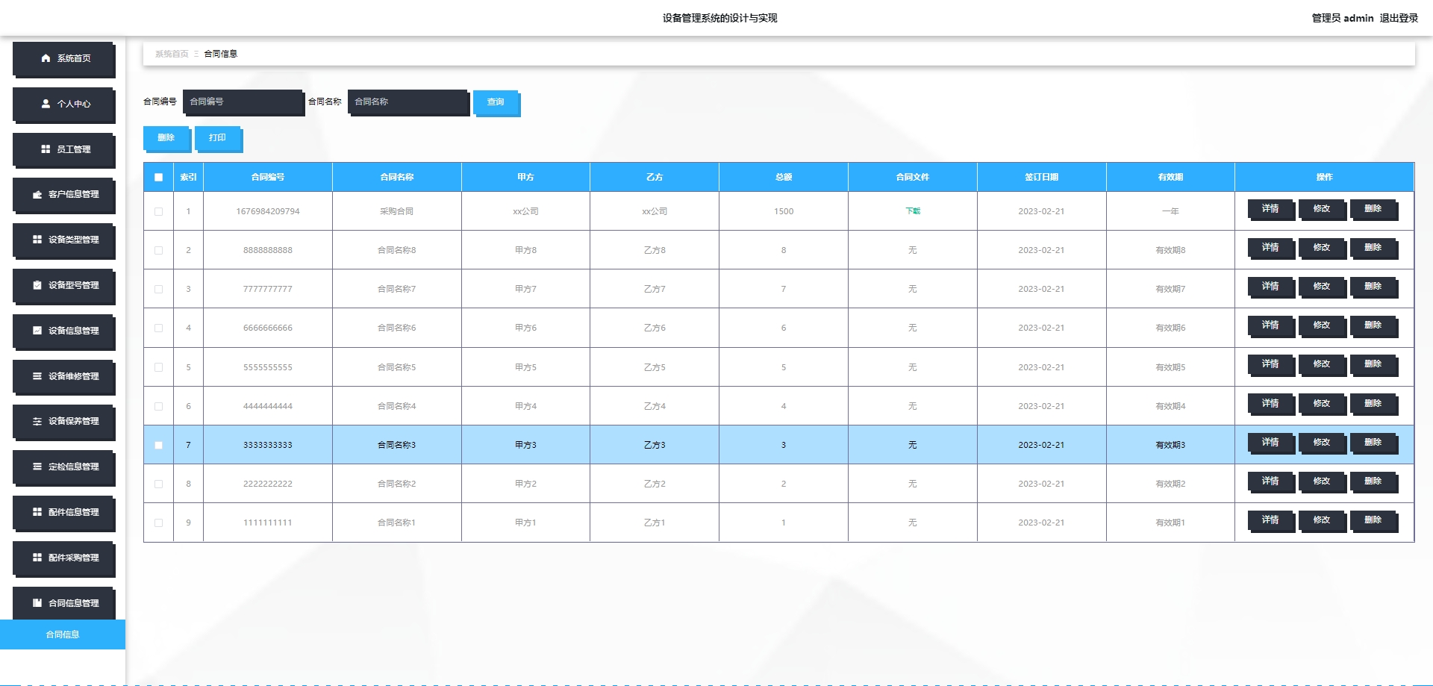The width and height of the screenshot is (1433, 686).
Task: Check the box for row 合同名称2
Action: 158,484
